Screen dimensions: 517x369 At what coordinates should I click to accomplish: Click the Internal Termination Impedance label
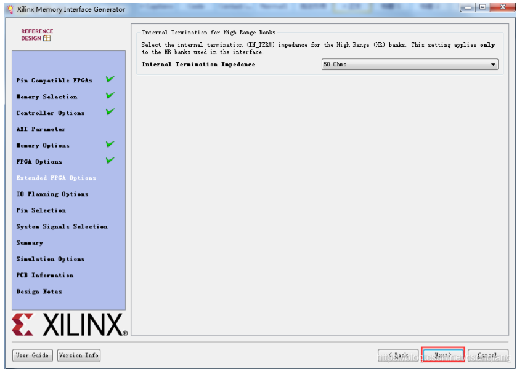coord(198,65)
